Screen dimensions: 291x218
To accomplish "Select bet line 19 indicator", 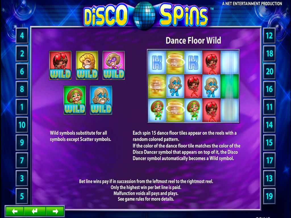I will (269, 196).
